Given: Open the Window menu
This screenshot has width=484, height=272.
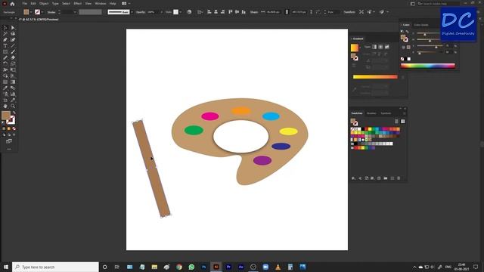Looking at the screenshot, I should point(101,4).
